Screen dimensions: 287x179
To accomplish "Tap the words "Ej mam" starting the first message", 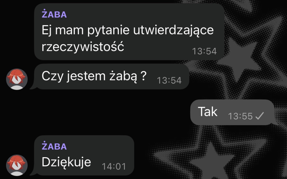I will pos(63,30).
